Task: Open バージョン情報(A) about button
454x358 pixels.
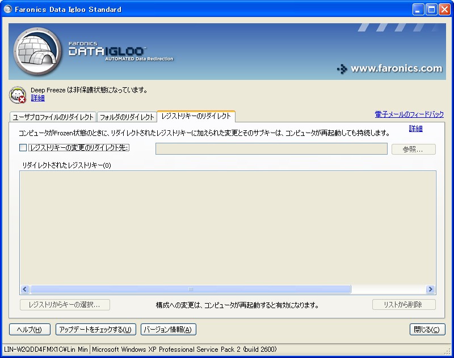Action: 168,330
